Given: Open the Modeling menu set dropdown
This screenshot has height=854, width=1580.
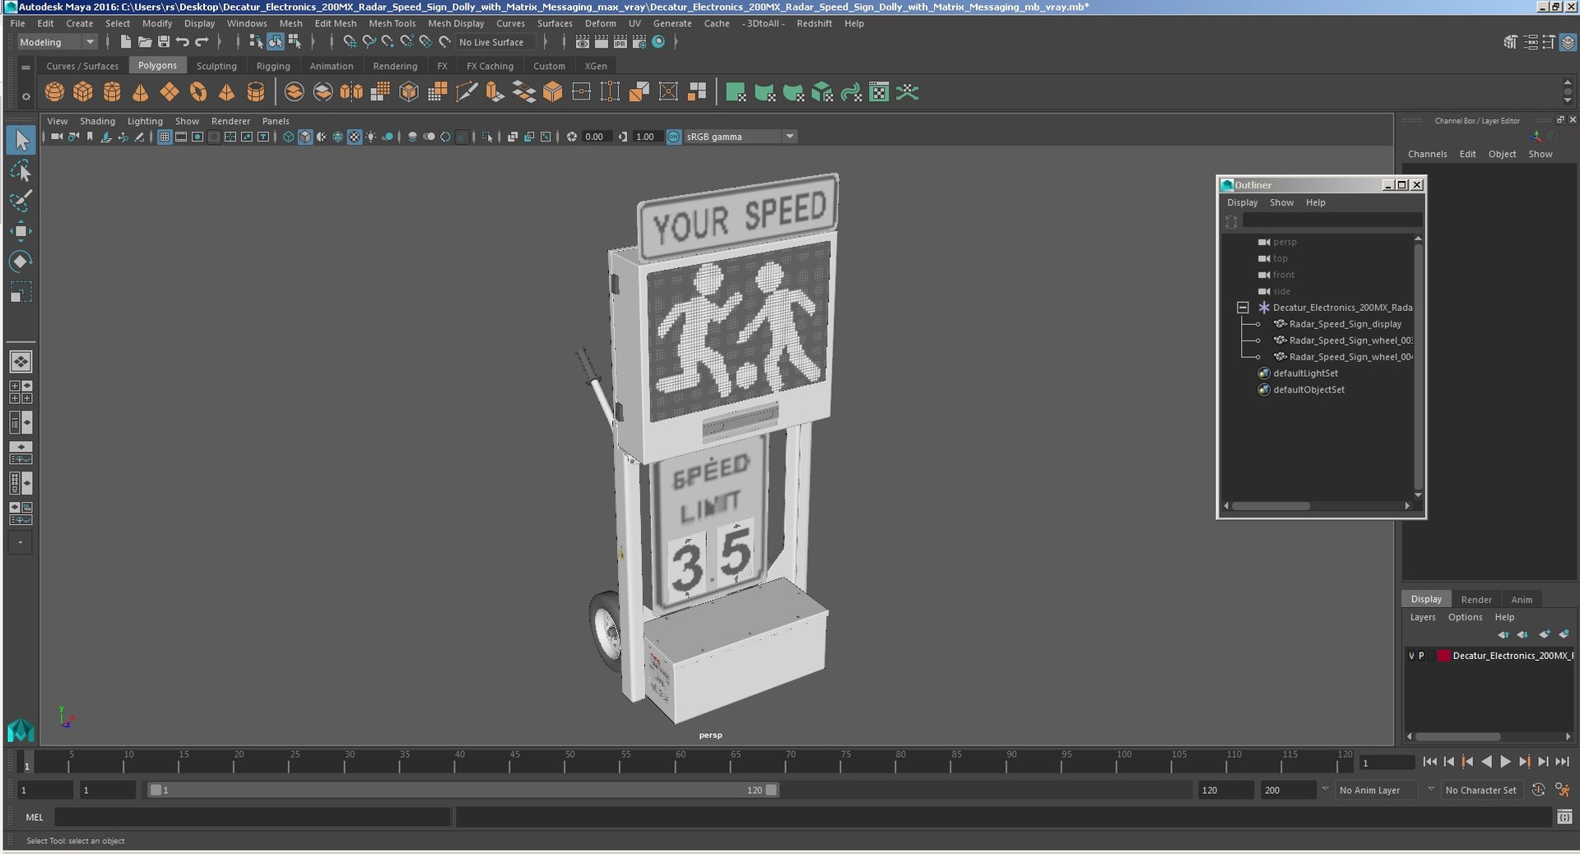Looking at the screenshot, I should pyautogui.click(x=57, y=42).
